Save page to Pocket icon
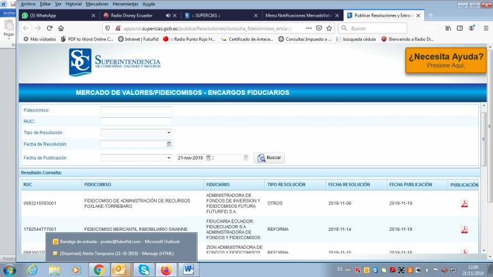The image size is (493, 277). pyautogui.click(x=319, y=28)
